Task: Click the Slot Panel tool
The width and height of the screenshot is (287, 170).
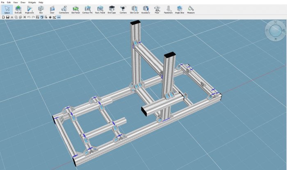Action: pyautogui.click(x=75, y=9)
